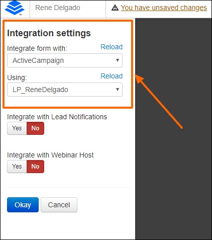Open the unsaved changes link

click(x=164, y=8)
